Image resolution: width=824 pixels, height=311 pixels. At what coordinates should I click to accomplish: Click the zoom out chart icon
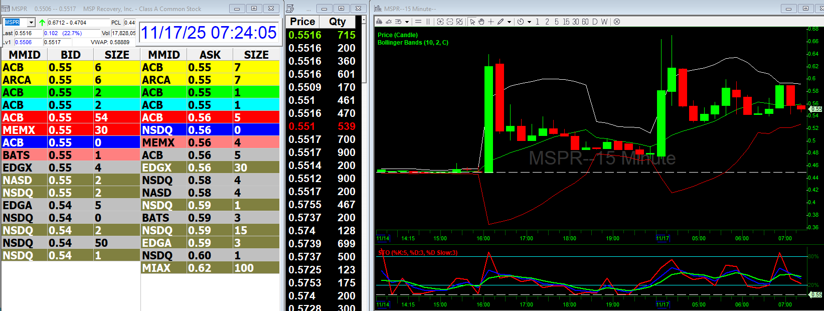coord(450,22)
